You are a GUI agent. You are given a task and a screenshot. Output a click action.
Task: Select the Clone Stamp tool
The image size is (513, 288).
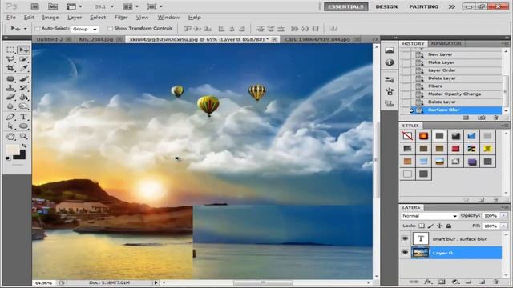(10, 88)
